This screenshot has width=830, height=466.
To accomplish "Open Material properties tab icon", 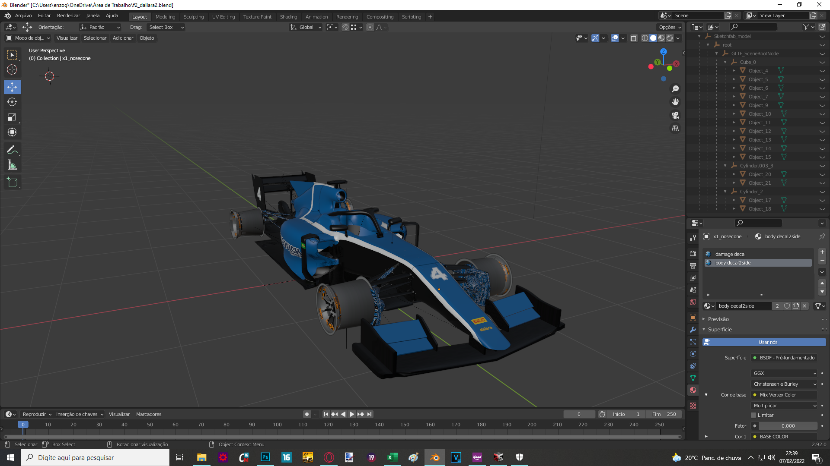I will [693, 390].
